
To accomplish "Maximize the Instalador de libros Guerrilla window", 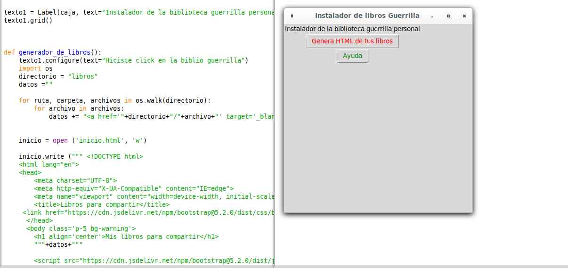I will [448, 16].
